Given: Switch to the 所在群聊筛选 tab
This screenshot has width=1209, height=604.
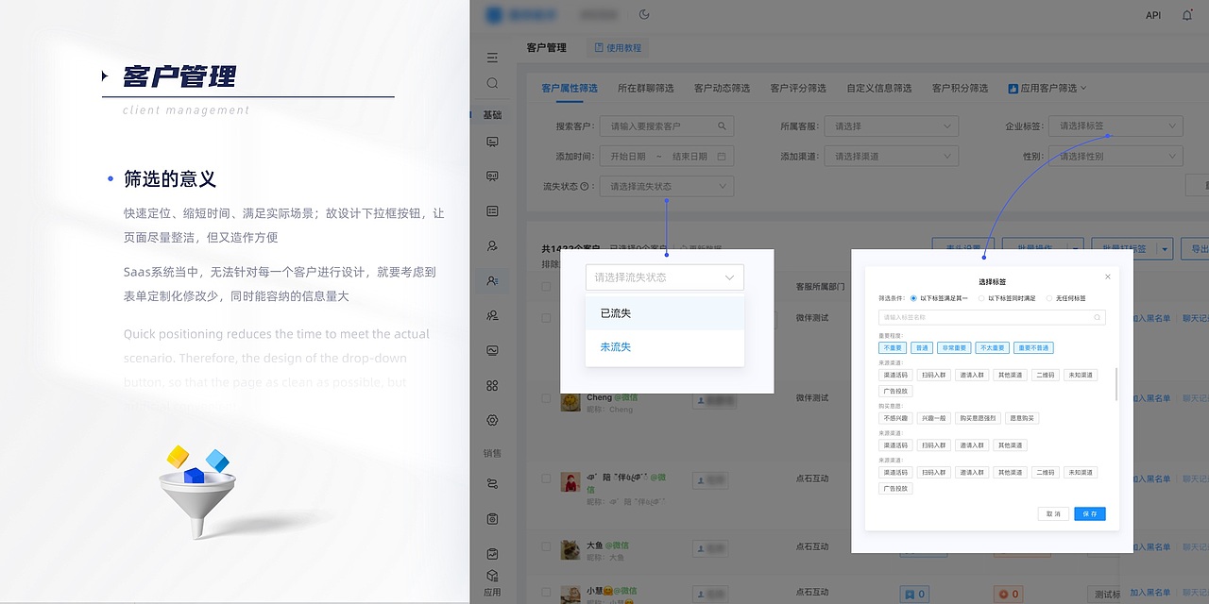Looking at the screenshot, I should [x=647, y=88].
